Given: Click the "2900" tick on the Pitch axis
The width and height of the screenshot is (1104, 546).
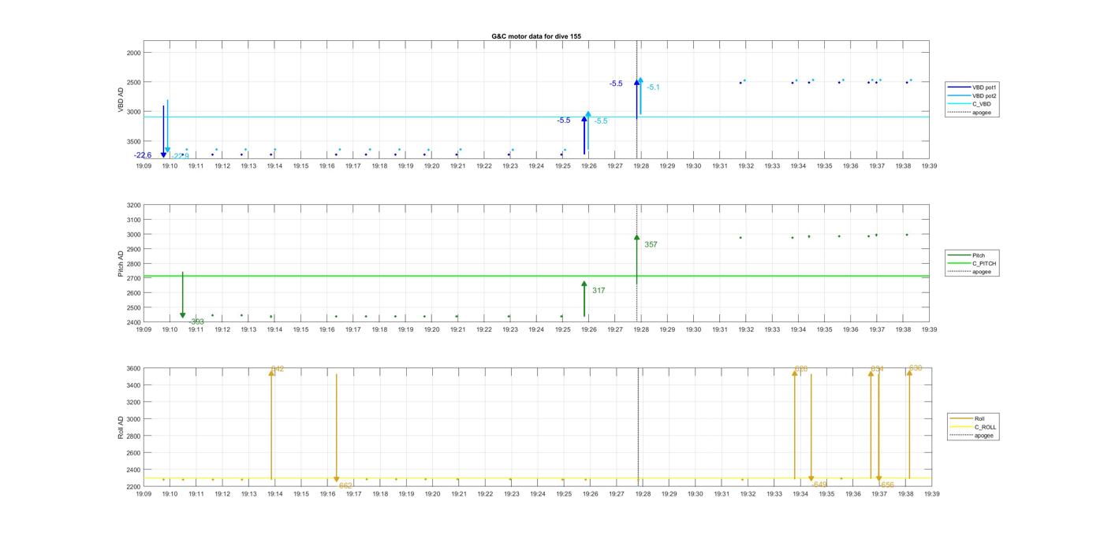Looking at the screenshot, I should tap(134, 249).
